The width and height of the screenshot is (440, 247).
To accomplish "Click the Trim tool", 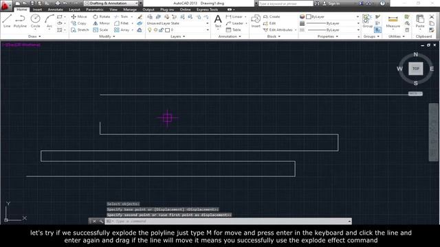I will coord(121,16).
